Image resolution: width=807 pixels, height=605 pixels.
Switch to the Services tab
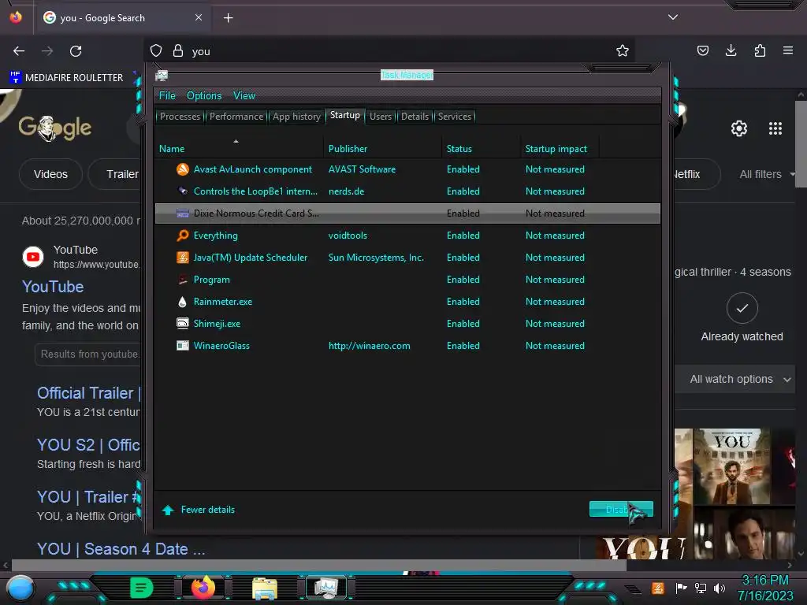tap(455, 117)
